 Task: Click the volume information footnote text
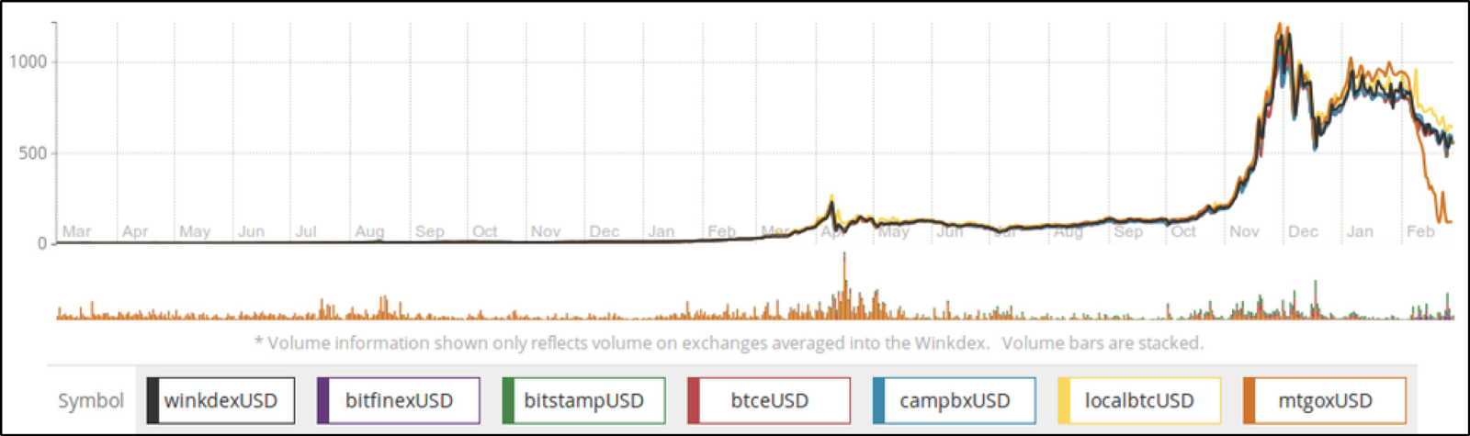pyautogui.click(x=729, y=343)
